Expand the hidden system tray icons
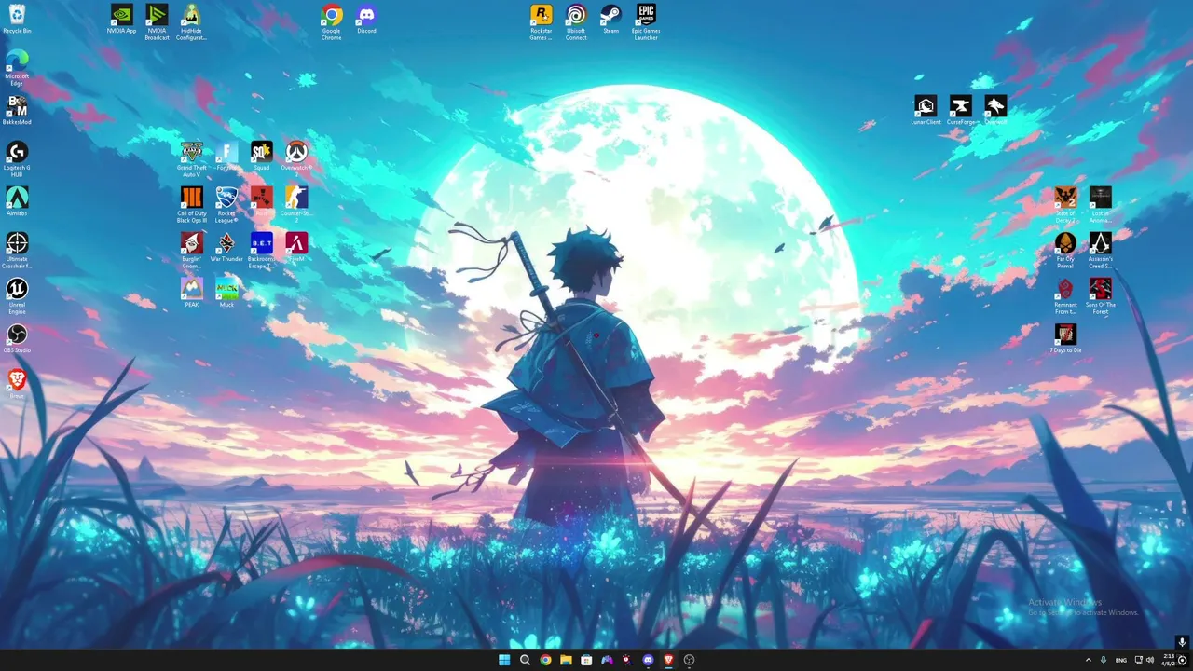Screen dimensions: 1193x671 tap(1088, 660)
